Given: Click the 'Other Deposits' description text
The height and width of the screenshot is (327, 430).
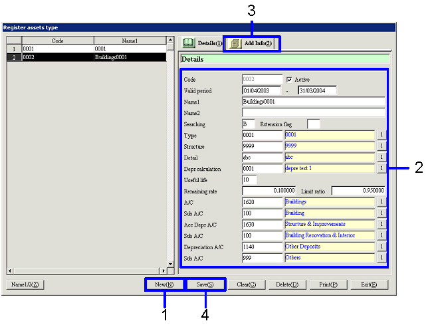Looking at the screenshot, I should (x=303, y=247).
